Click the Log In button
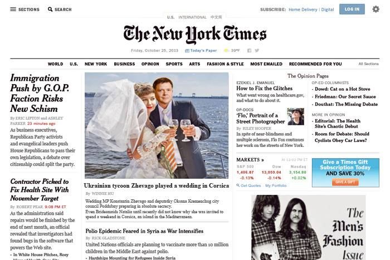The height and width of the screenshot is (260, 390). click(352, 9)
